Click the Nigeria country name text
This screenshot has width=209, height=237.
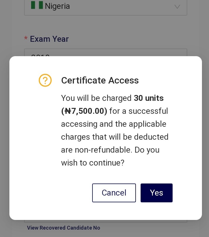(x=57, y=6)
